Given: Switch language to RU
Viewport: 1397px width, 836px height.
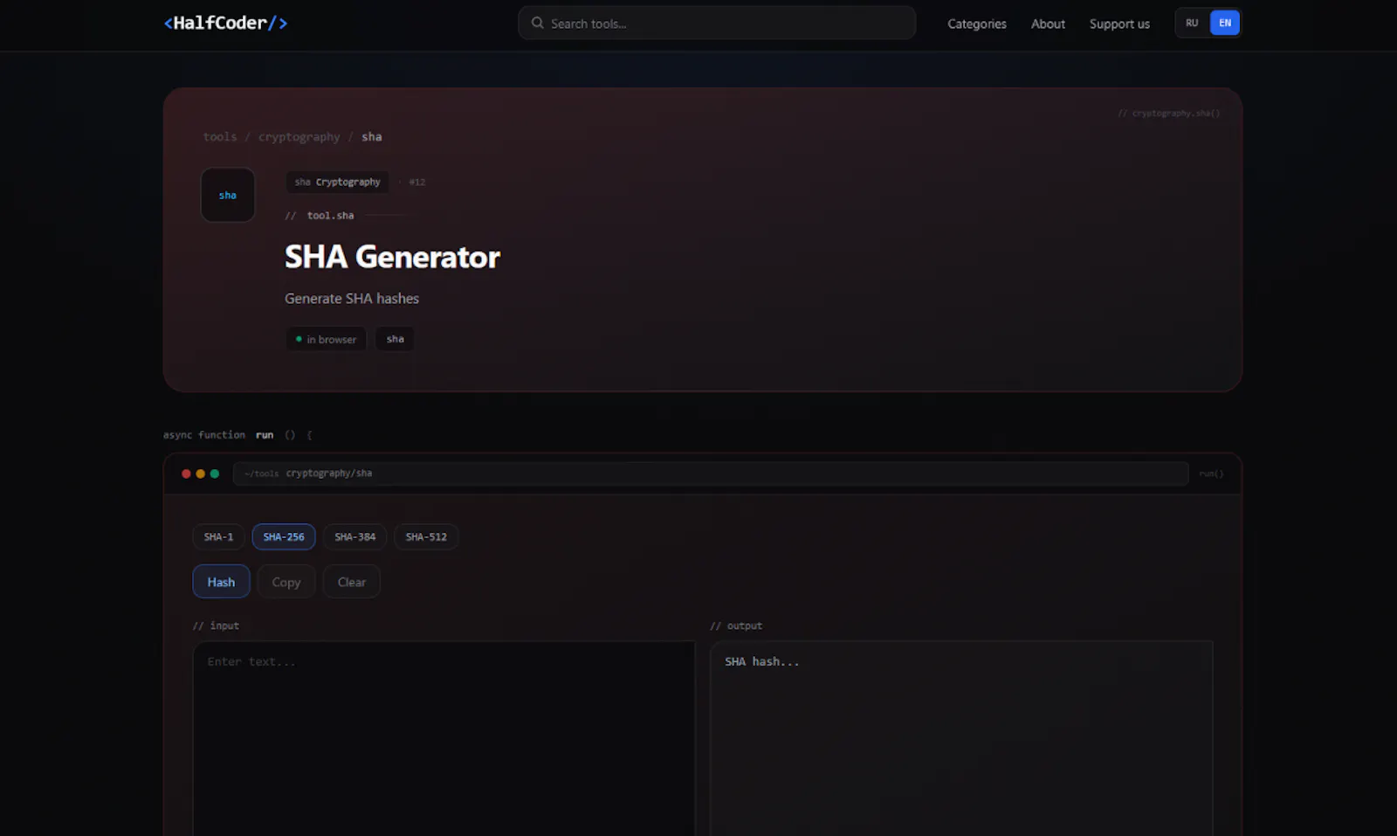Looking at the screenshot, I should [1192, 23].
